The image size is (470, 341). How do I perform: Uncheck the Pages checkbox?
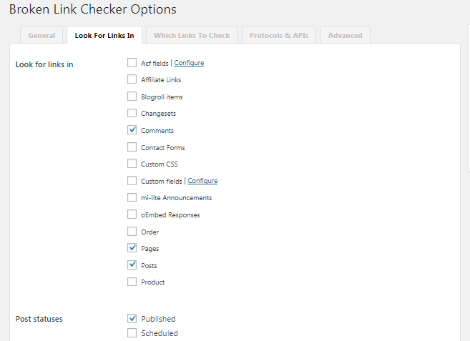coord(132,248)
